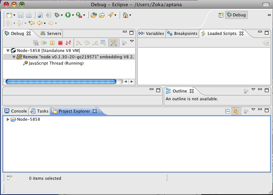
Task: Click the Forward navigation arrow icon
Action: coord(51,23)
